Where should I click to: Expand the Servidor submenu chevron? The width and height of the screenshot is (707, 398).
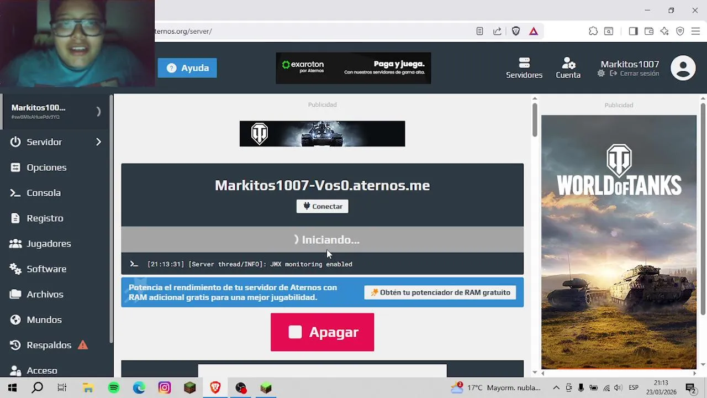tap(98, 142)
